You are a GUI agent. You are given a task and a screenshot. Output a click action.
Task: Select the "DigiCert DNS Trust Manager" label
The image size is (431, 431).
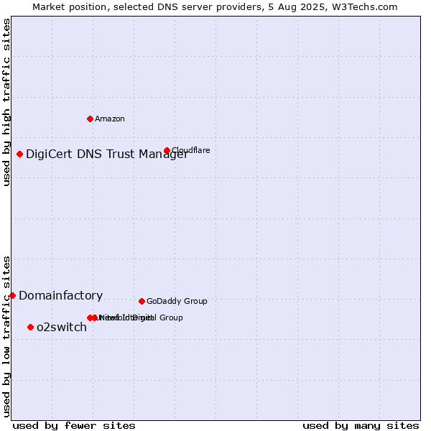point(107,154)
